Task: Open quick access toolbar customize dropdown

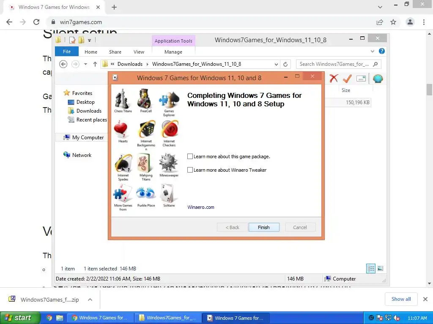Action: point(90,40)
